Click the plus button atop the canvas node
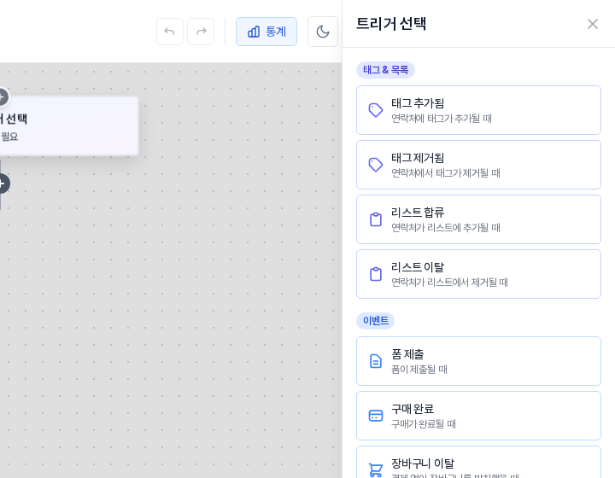The height and width of the screenshot is (478, 615). coord(3,96)
